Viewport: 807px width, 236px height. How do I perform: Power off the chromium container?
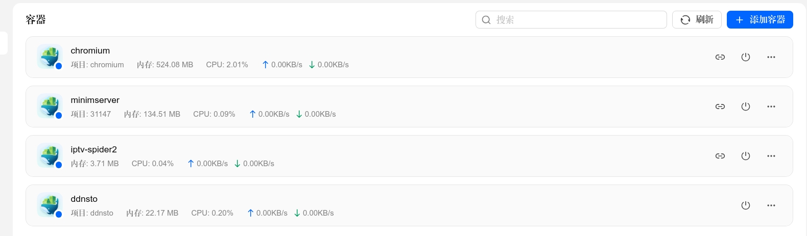(x=746, y=57)
